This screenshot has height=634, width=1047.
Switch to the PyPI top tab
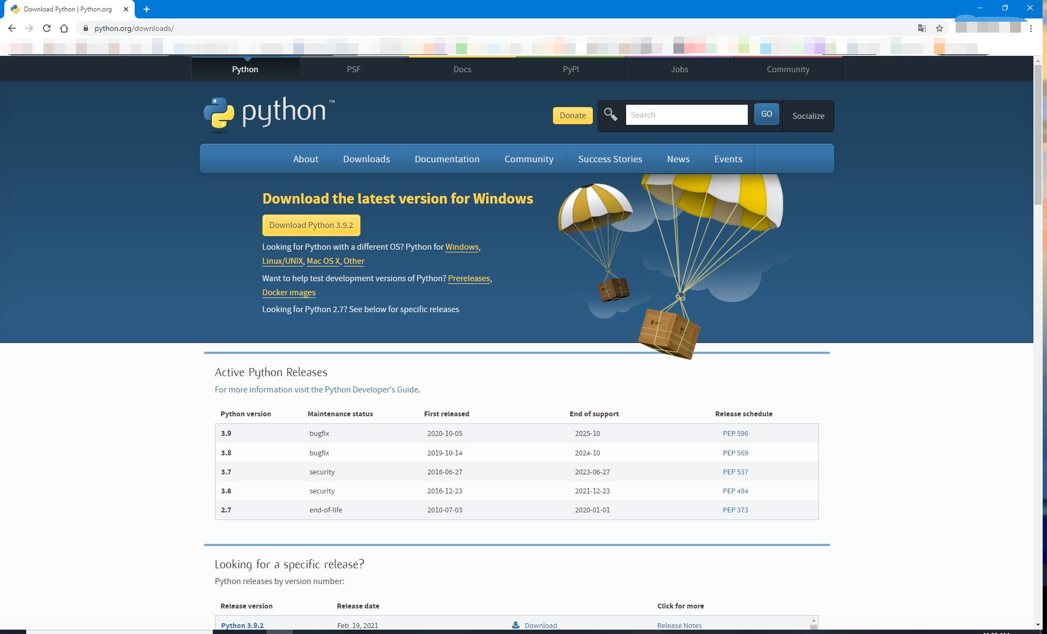pyautogui.click(x=571, y=69)
